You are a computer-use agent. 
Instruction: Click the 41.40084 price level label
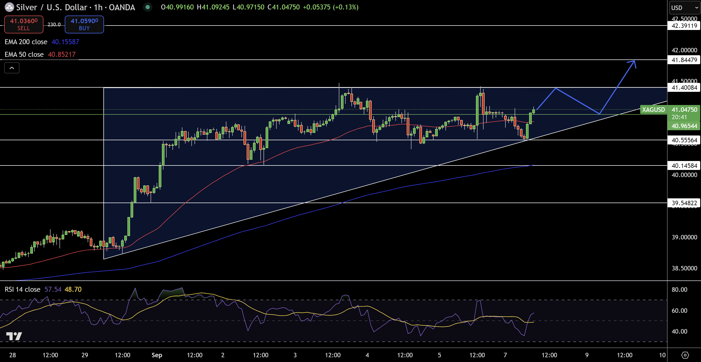click(x=684, y=88)
